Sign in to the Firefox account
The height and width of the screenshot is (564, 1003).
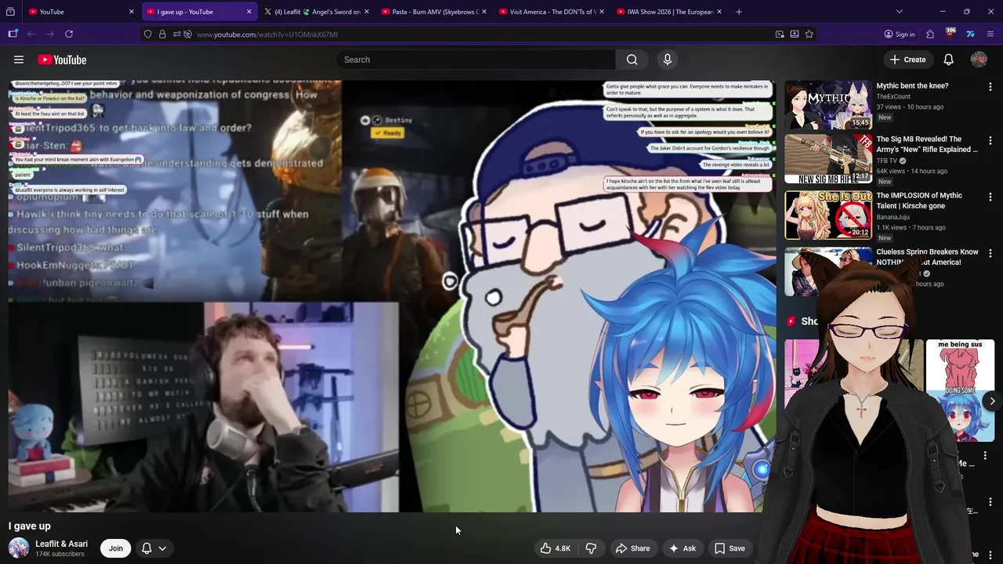coord(899,34)
